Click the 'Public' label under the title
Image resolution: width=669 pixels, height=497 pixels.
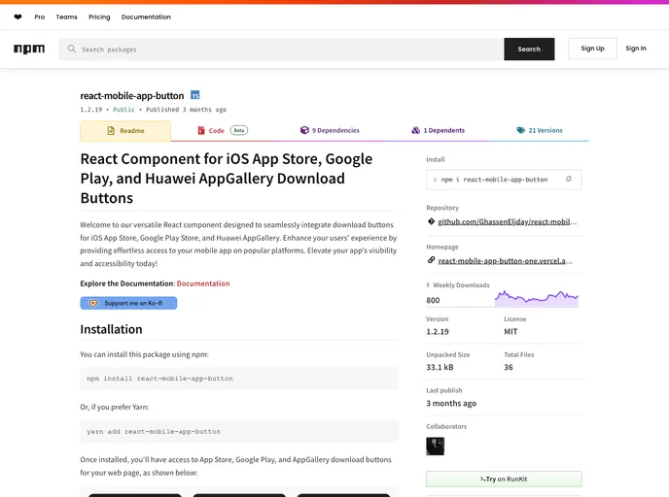pos(123,110)
